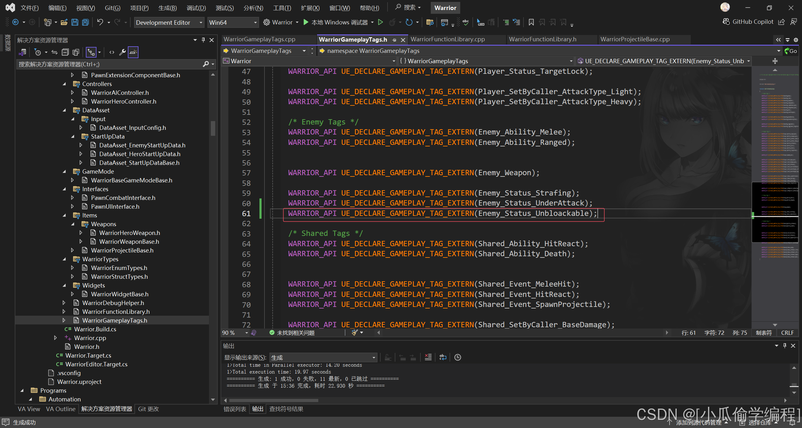This screenshot has width=802, height=428.
Task: Start without debugging using outlined play icon
Action: click(x=380, y=22)
